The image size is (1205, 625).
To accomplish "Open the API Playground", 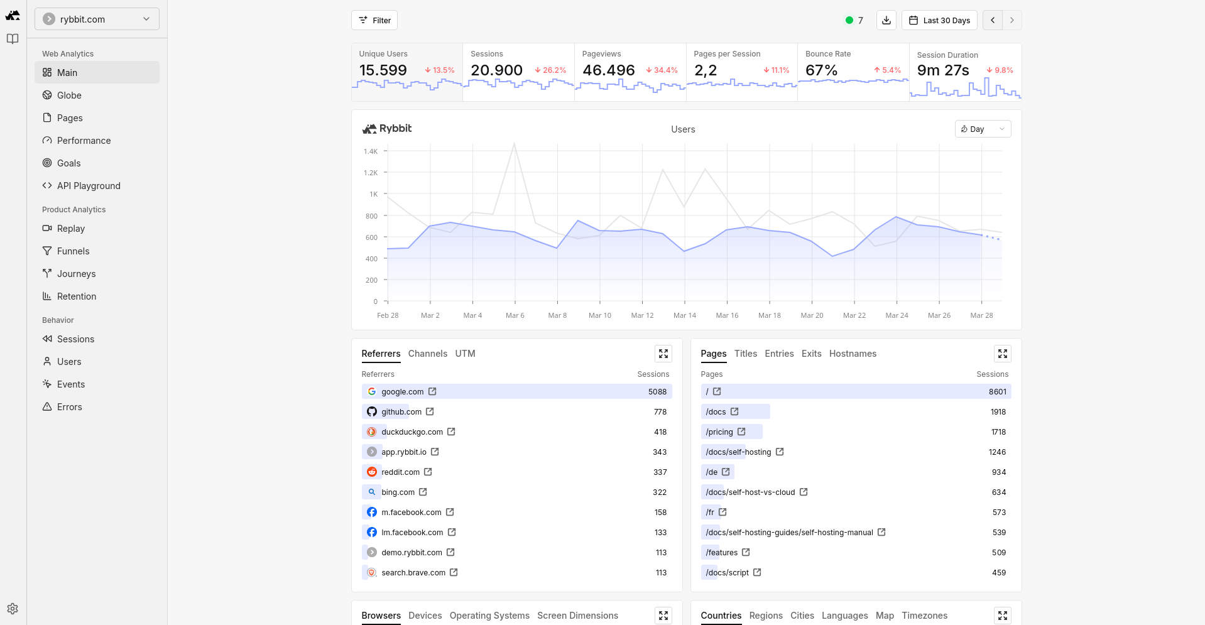I will [x=88, y=185].
